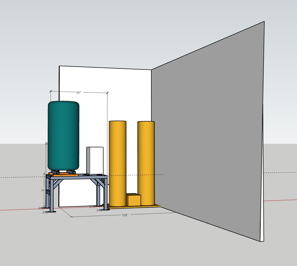This screenshot has width=297, height=266.
Task: Click the left yellow cylinder
Action: (118, 163)
